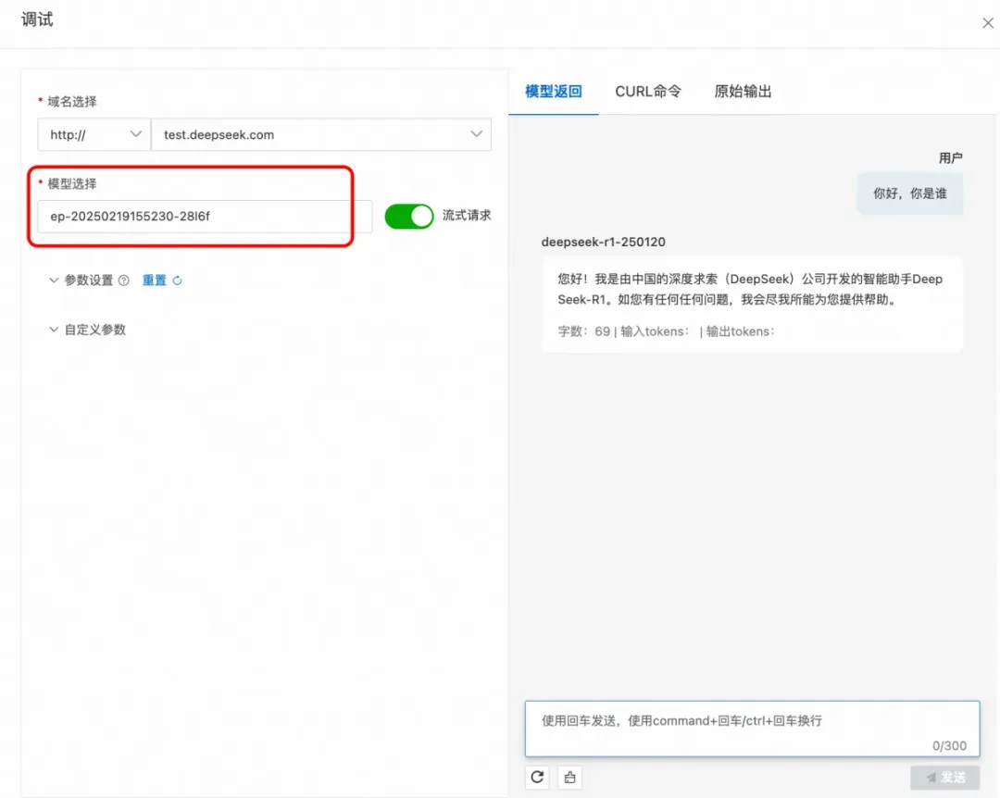Screen dimensions: 1000x798
Task: Click the 模型选择 model input field
Action: pyautogui.click(x=204, y=217)
